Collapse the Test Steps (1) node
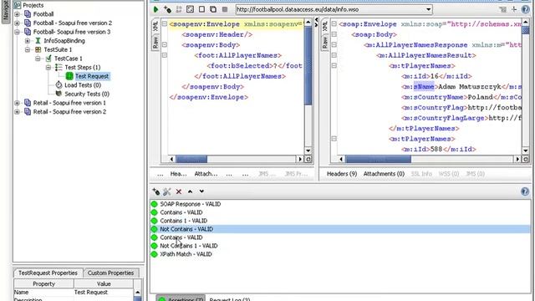This screenshot has height=301, width=535. 48,68
